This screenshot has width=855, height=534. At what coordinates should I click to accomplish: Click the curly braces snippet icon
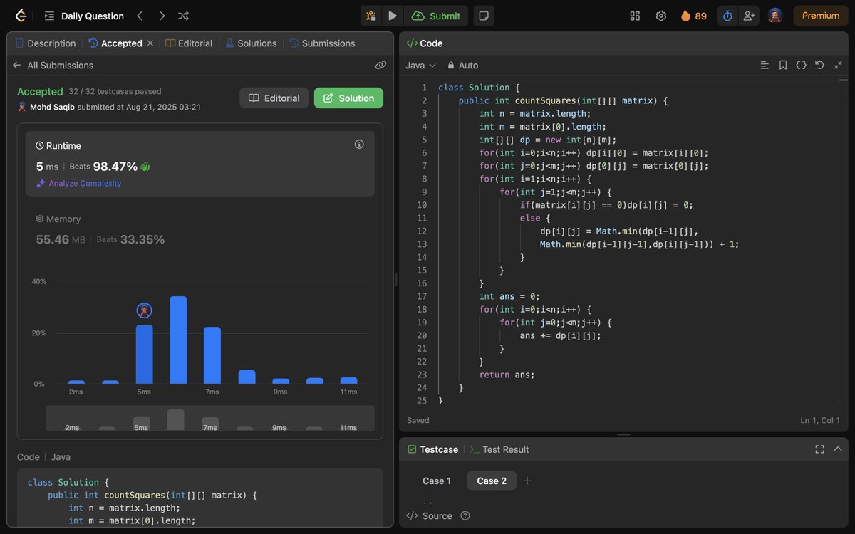pyautogui.click(x=801, y=65)
